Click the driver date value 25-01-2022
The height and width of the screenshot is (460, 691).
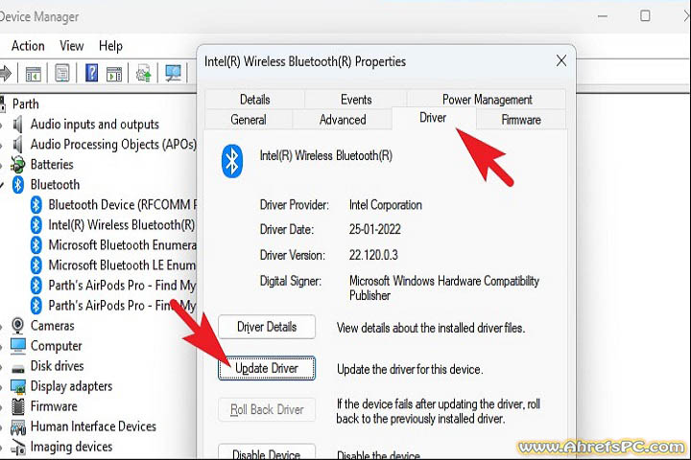[375, 229]
